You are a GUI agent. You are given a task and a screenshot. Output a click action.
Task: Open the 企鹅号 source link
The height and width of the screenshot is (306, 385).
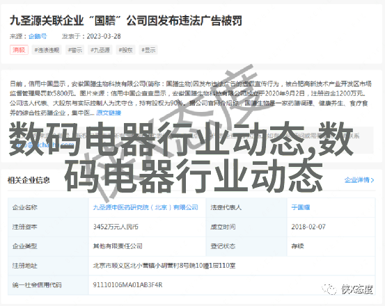click(38, 36)
